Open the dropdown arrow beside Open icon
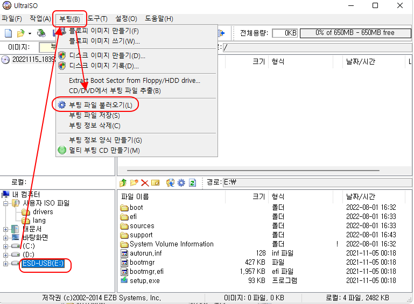This screenshot has width=414, height=304. 30,33
